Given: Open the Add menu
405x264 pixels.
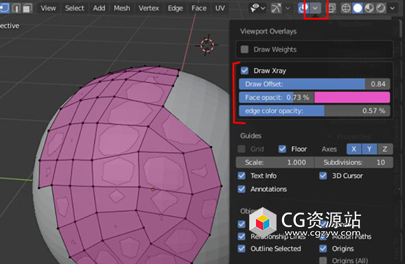Looking at the screenshot, I should (x=99, y=8).
